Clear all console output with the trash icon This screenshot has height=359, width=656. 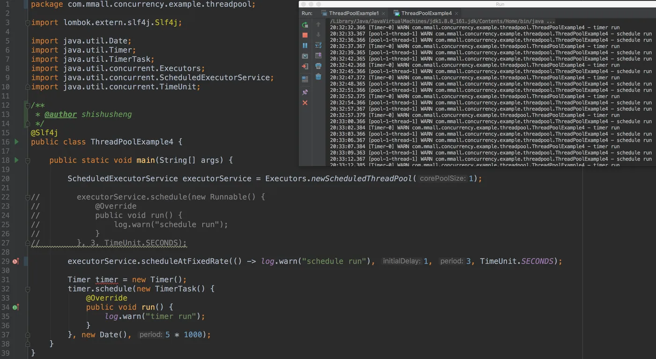pyautogui.click(x=318, y=77)
